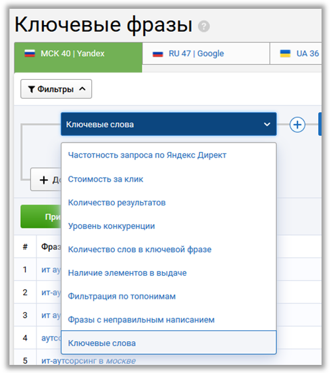The width and height of the screenshot is (331, 373).
Task: Collapse the Фильтры panel button
Action: (56, 89)
